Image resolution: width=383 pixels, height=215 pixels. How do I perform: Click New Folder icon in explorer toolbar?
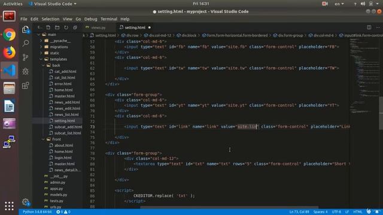pos(57,27)
